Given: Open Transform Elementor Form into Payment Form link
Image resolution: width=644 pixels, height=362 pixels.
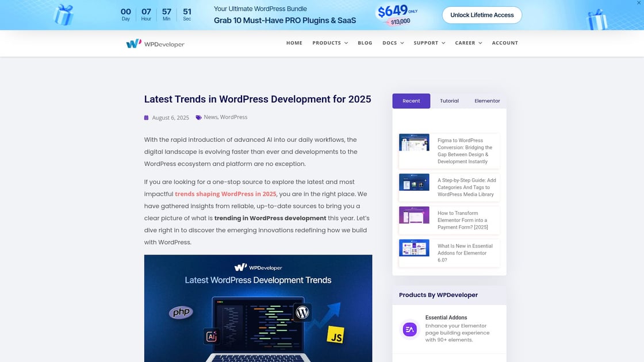Looking at the screenshot, I should [x=462, y=220].
